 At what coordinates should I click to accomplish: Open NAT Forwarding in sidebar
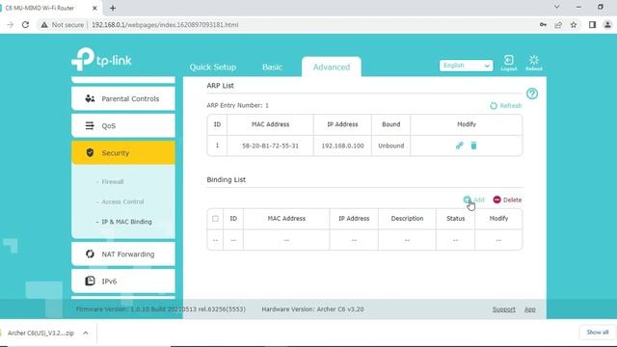tap(123, 254)
